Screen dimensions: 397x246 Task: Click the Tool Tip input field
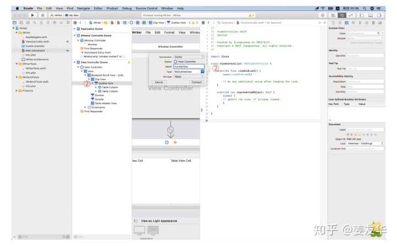tap(365, 68)
